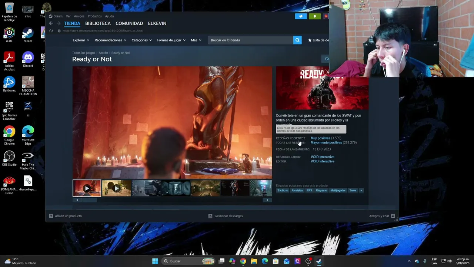Click the store search magnifier button
The image size is (474, 267).
tap(297, 40)
